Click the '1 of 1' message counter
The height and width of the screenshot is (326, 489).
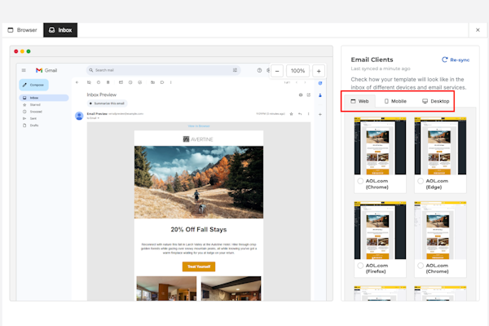point(287,82)
